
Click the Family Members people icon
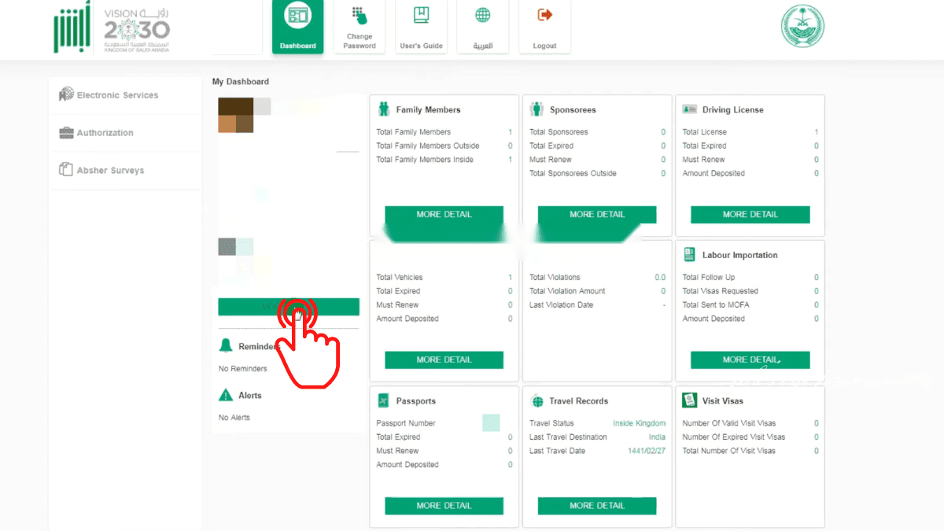[384, 109]
